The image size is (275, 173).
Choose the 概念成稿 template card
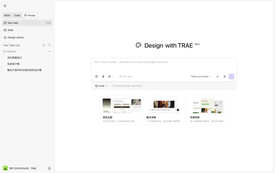(164, 110)
